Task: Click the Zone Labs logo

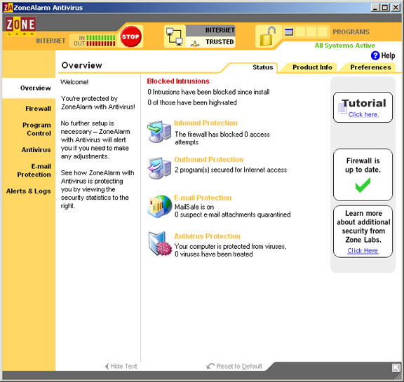Action: [20, 26]
